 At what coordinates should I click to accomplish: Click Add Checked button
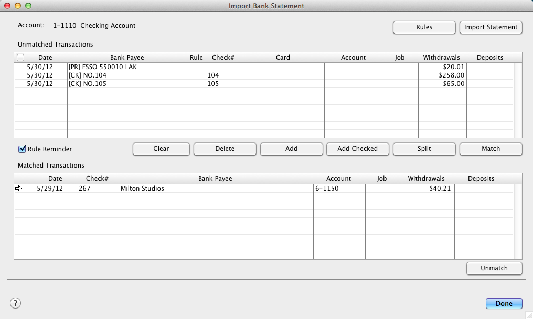(357, 149)
